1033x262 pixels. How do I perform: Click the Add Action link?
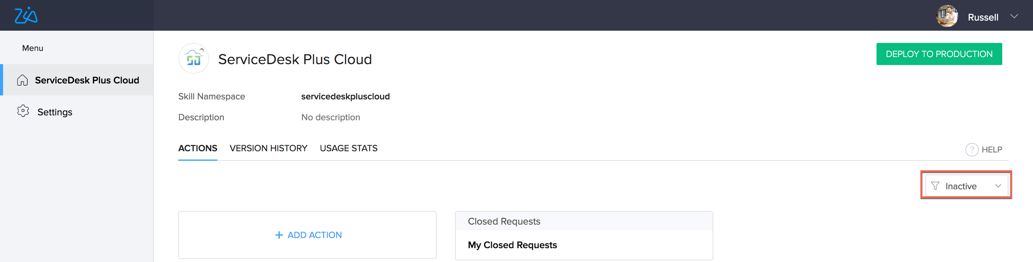point(308,235)
